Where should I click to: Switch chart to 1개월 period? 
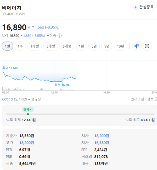[x=35, y=46]
